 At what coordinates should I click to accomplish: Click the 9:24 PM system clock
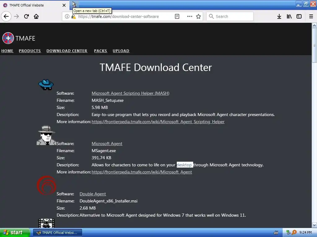coord(306,233)
